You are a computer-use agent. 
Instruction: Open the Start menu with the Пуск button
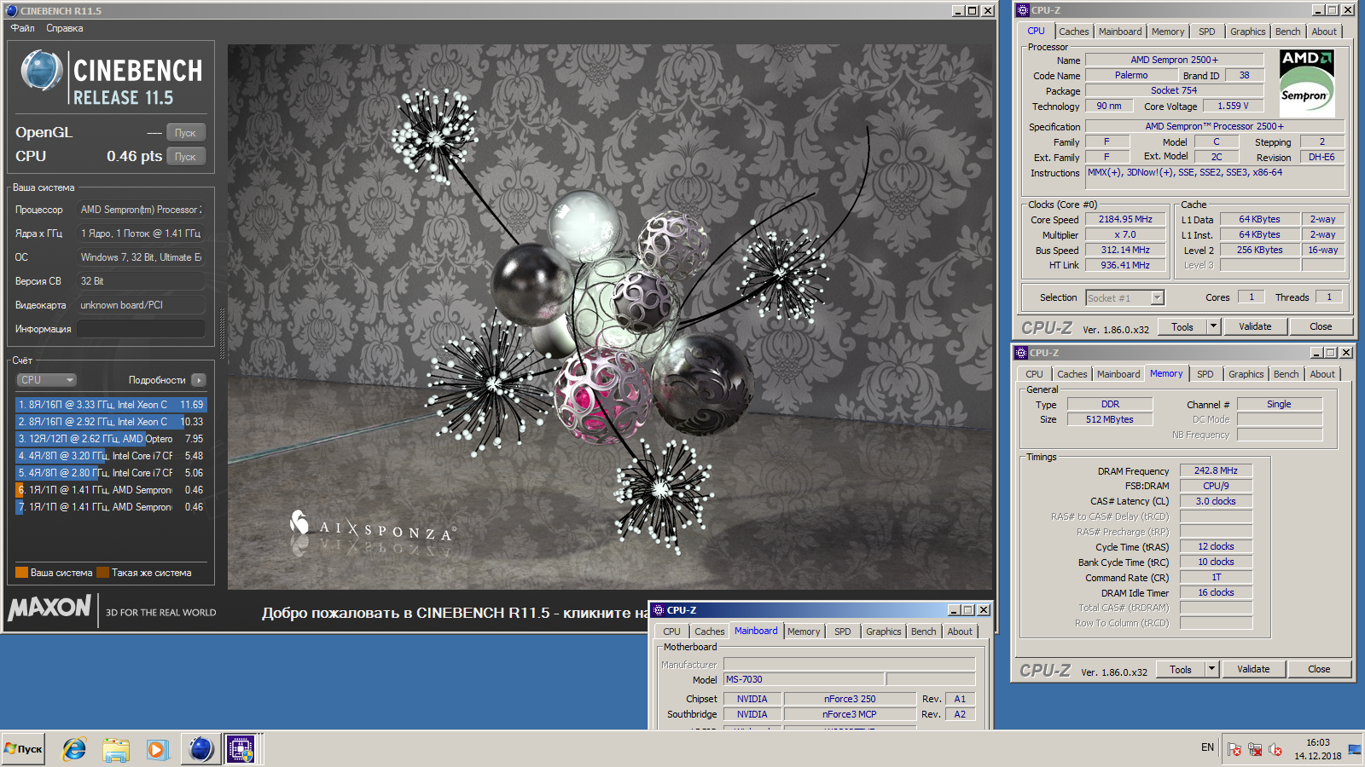23,749
